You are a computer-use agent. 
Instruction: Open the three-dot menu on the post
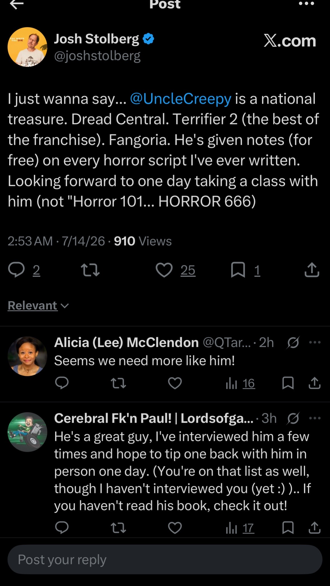point(307,4)
